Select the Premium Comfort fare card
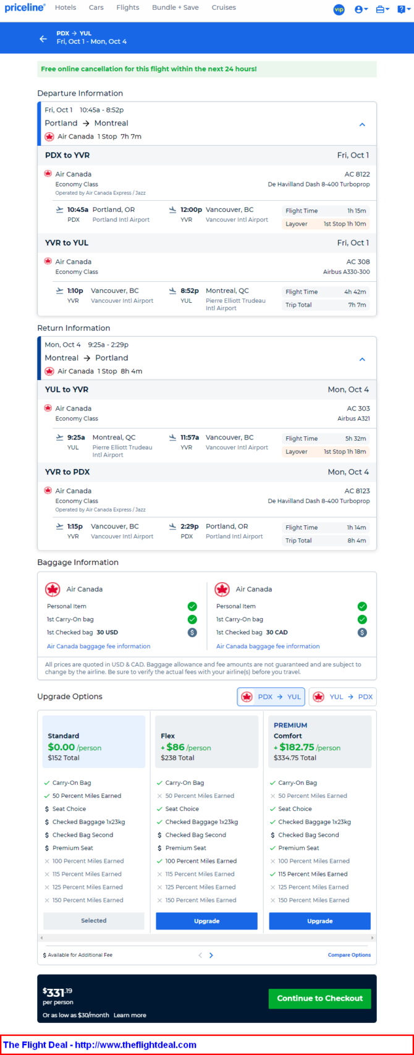This screenshot has width=414, height=1055. click(x=320, y=742)
